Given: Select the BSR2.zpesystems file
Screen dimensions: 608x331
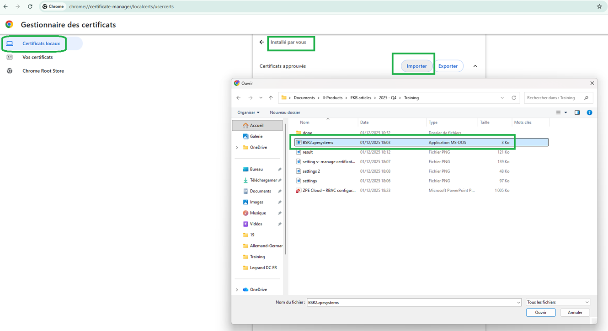Looking at the screenshot, I should pos(421,143).
